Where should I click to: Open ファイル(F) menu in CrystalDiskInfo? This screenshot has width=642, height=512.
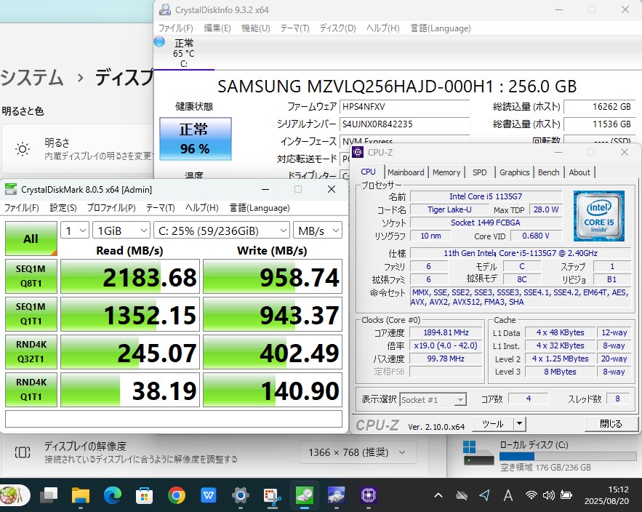pos(176,28)
